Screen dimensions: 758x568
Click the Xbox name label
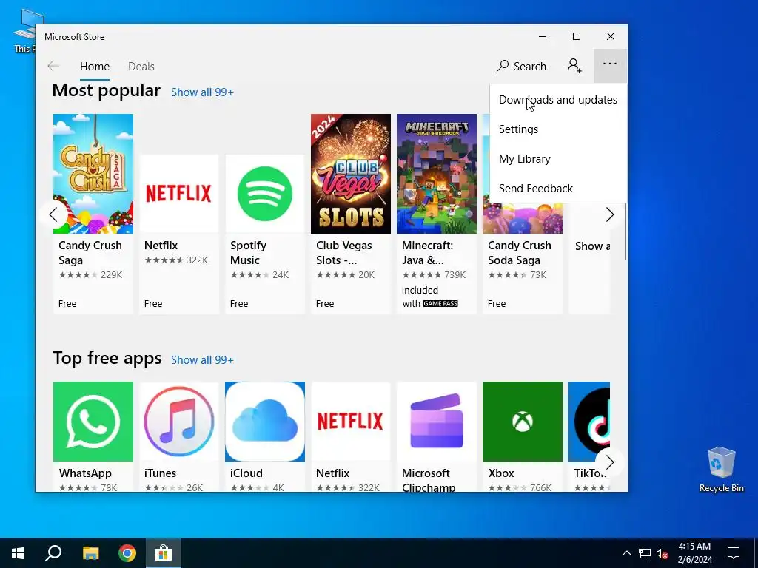(x=501, y=473)
